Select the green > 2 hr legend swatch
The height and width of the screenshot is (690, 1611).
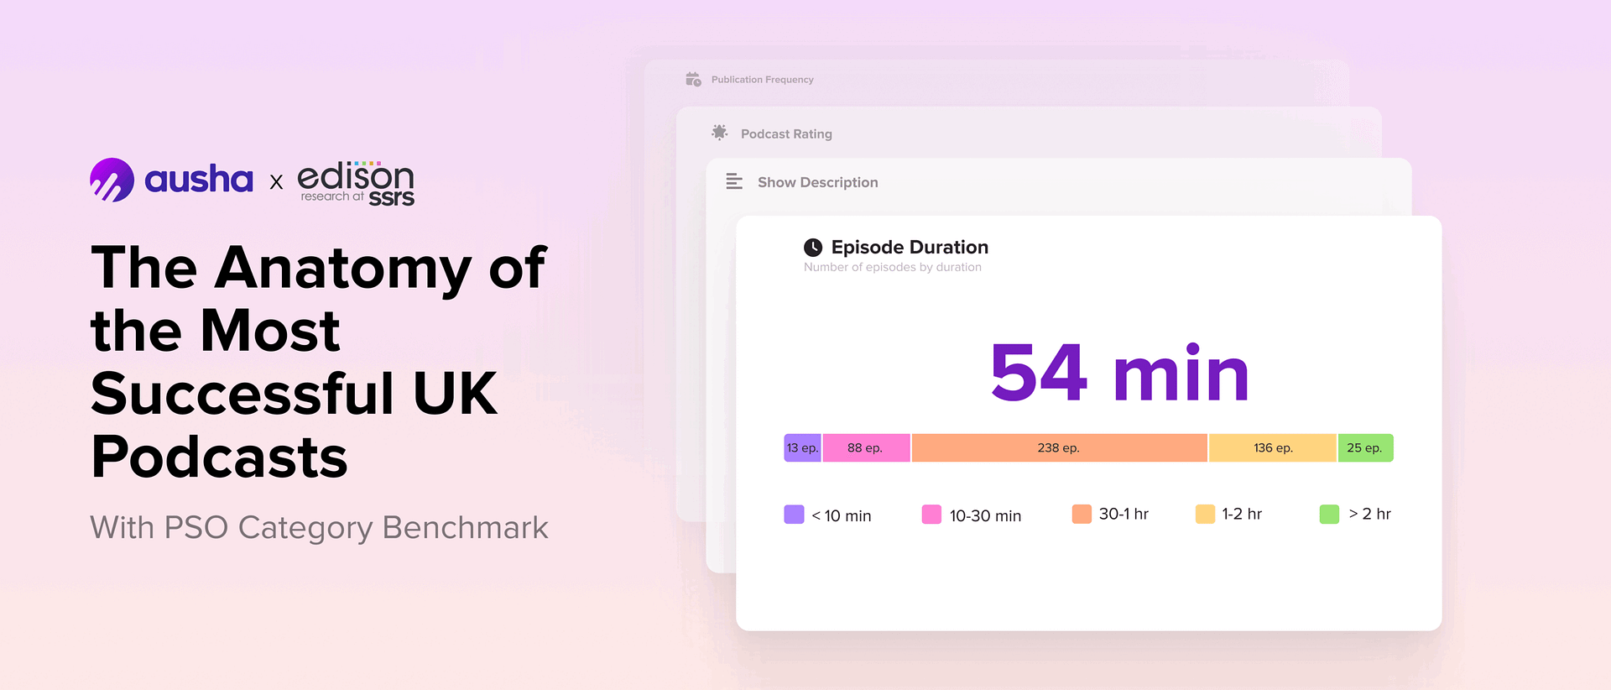tap(1329, 514)
